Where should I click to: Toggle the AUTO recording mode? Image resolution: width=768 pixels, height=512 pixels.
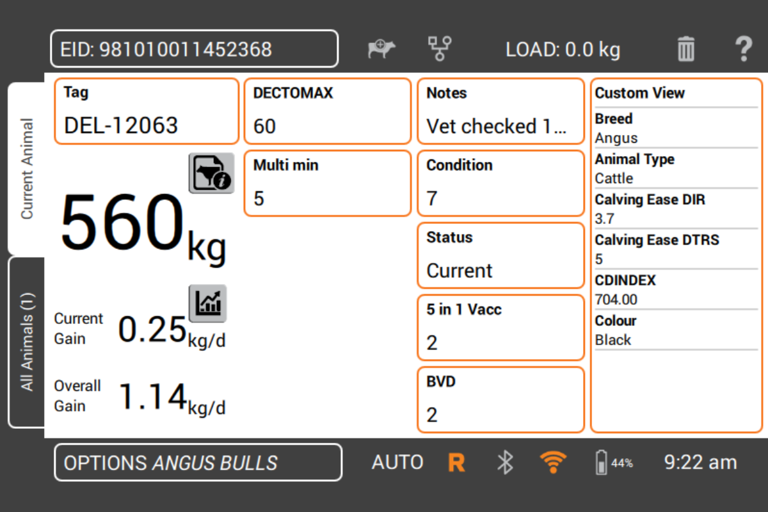tap(397, 462)
